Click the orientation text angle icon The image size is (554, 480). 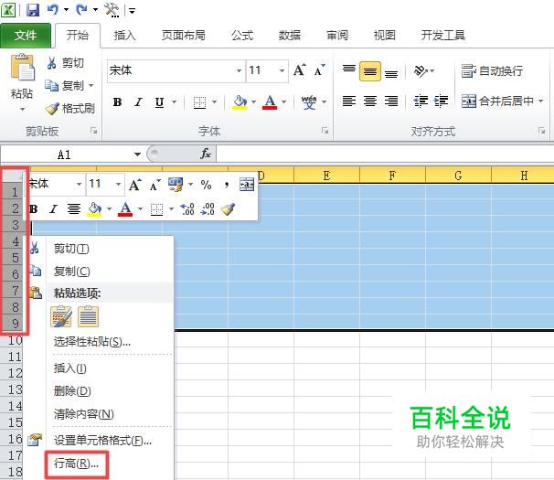[421, 71]
